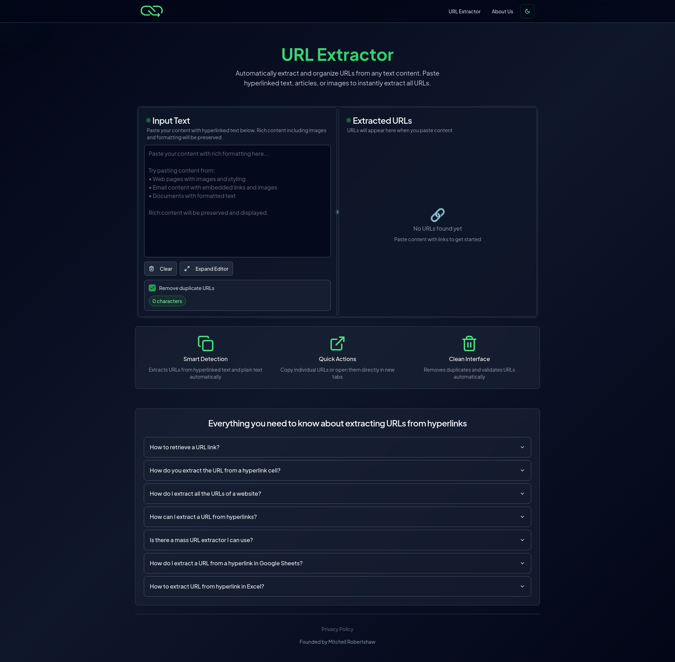Click the panel resize handle between panes

(337, 212)
